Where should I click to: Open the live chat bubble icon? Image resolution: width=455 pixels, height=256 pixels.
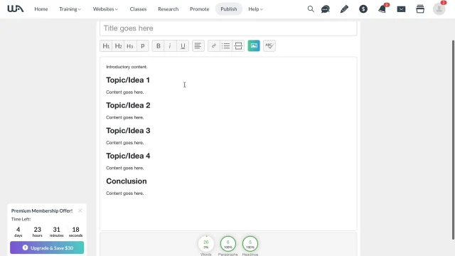click(x=326, y=9)
